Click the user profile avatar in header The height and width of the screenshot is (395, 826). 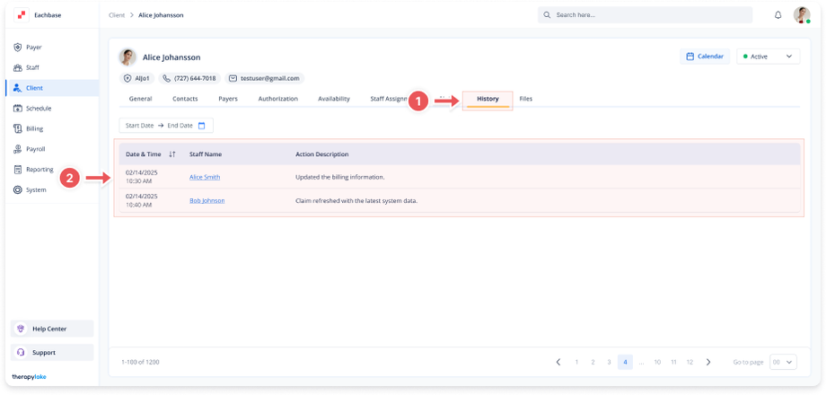pyautogui.click(x=802, y=15)
